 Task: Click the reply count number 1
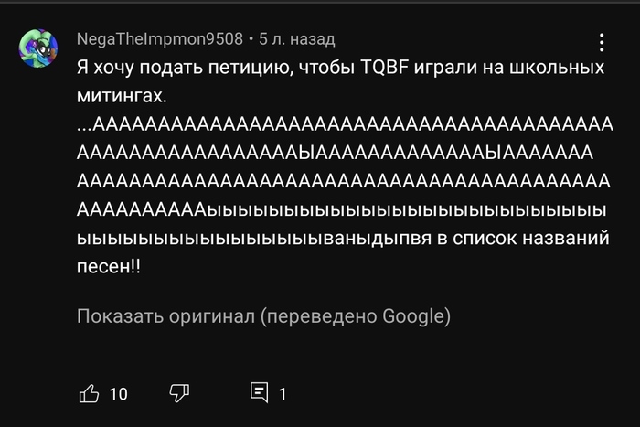283,394
